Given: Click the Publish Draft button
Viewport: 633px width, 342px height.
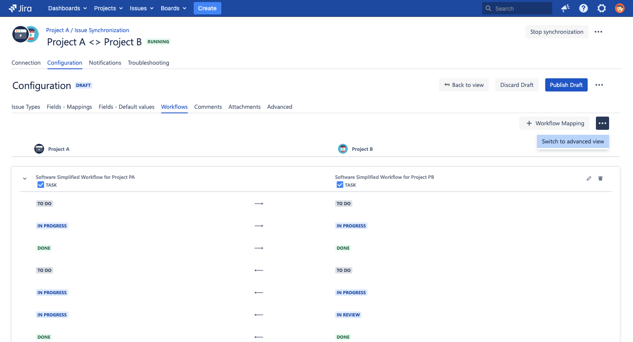Looking at the screenshot, I should click(566, 85).
